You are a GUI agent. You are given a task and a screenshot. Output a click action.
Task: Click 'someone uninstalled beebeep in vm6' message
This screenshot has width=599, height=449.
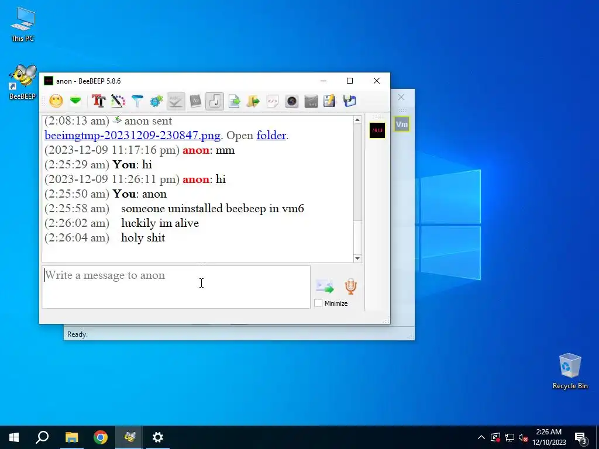point(212,209)
